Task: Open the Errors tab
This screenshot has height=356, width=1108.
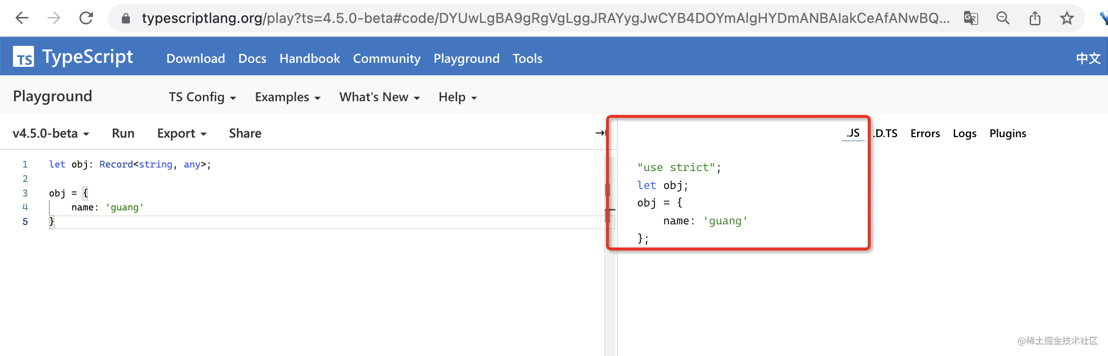Action: (925, 134)
